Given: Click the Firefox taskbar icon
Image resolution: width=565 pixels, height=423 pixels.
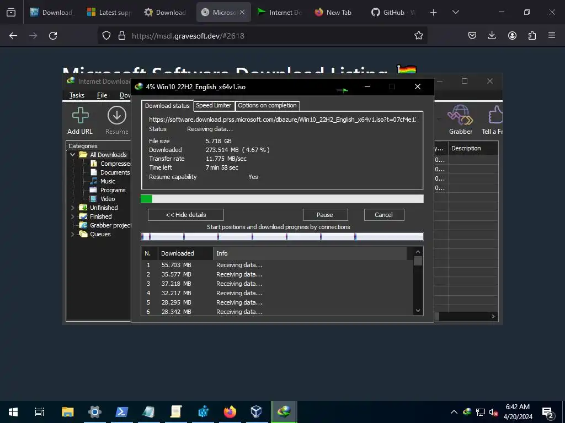Looking at the screenshot, I should click(230, 412).
